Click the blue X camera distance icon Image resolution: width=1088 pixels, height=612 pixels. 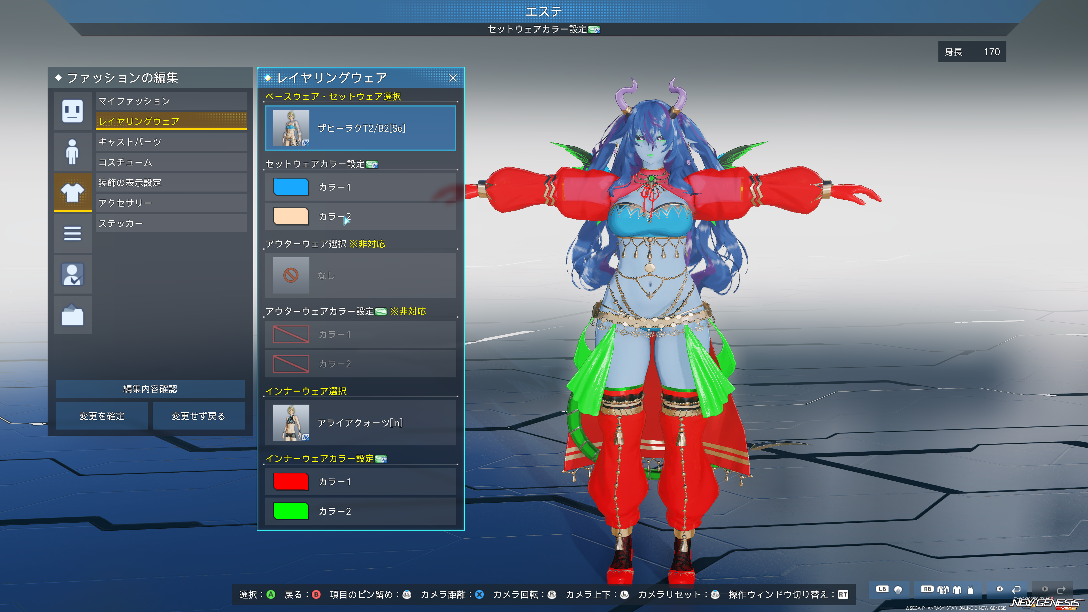(x=479, y=594)
